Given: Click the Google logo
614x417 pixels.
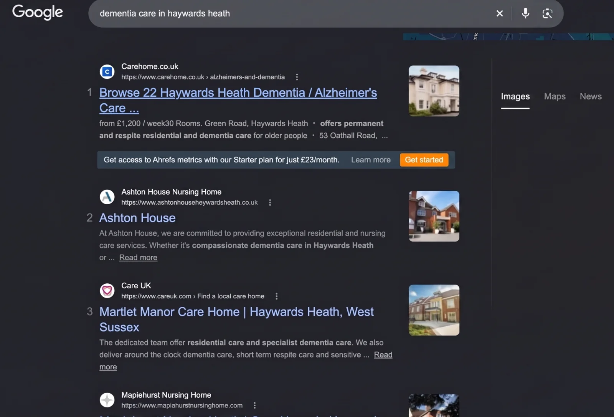Looking at the screenshot, I should (38, 12).
